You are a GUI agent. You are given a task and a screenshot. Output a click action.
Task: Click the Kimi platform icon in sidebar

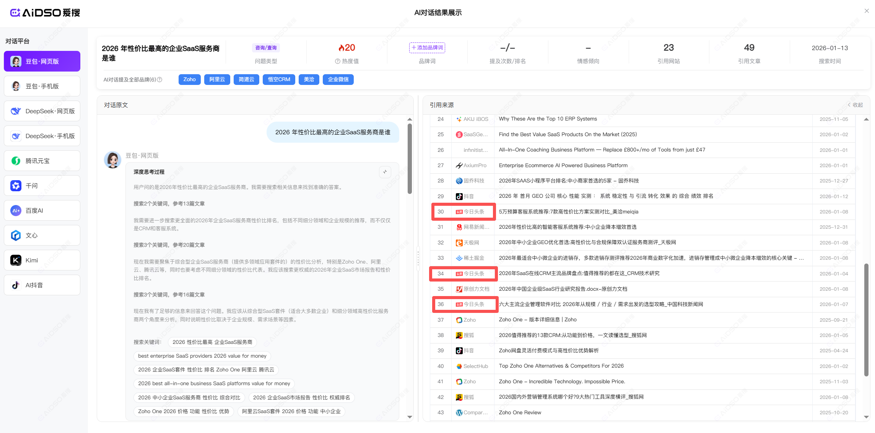coord(16,260)
